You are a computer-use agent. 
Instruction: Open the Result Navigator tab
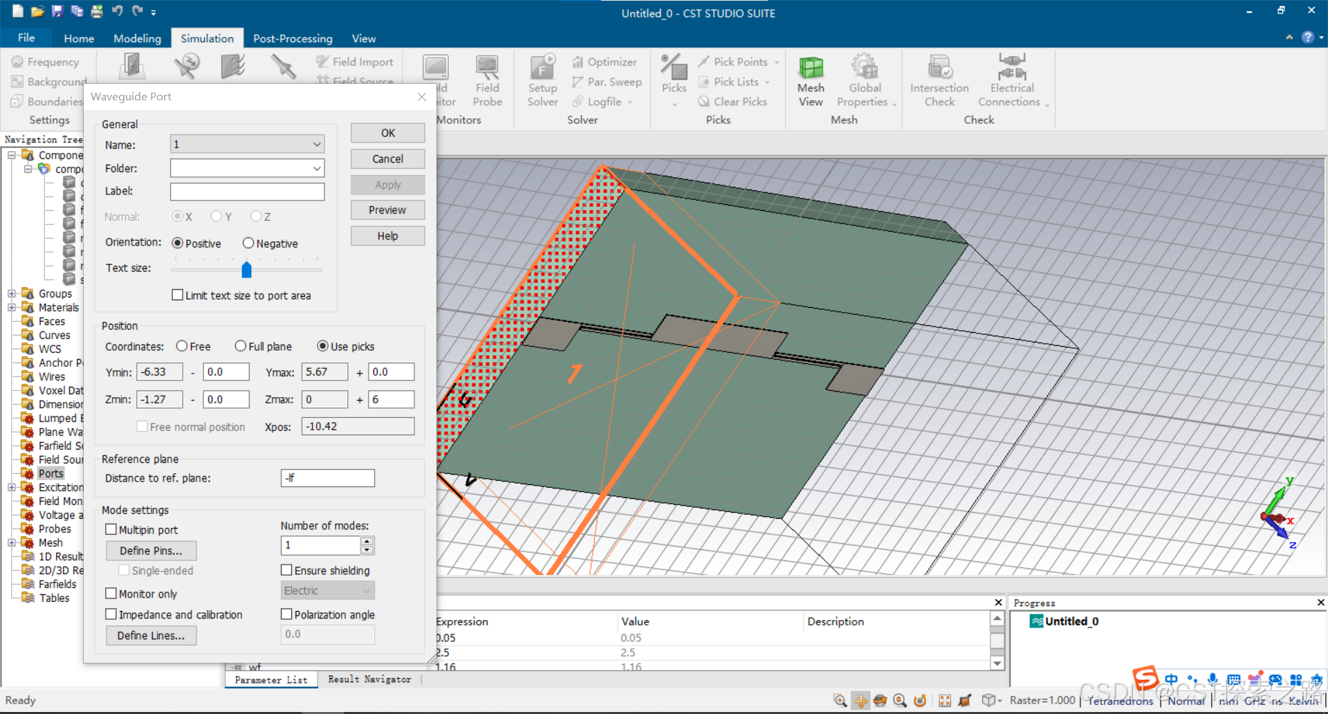[369, 679]
